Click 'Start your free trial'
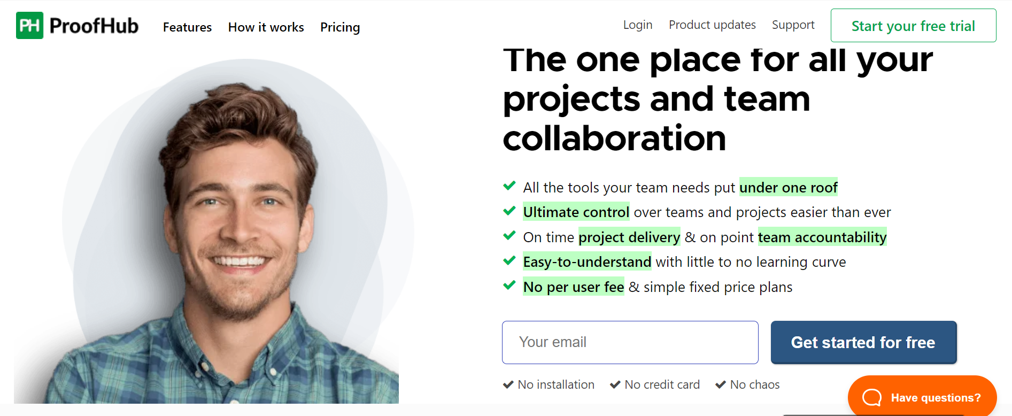 coord(913,25)
